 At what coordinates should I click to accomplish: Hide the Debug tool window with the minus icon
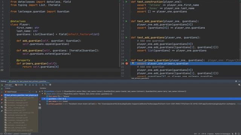[x=239, y=81]
